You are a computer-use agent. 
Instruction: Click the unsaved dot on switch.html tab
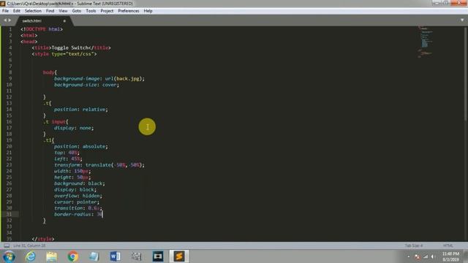(x=64, y=21)
